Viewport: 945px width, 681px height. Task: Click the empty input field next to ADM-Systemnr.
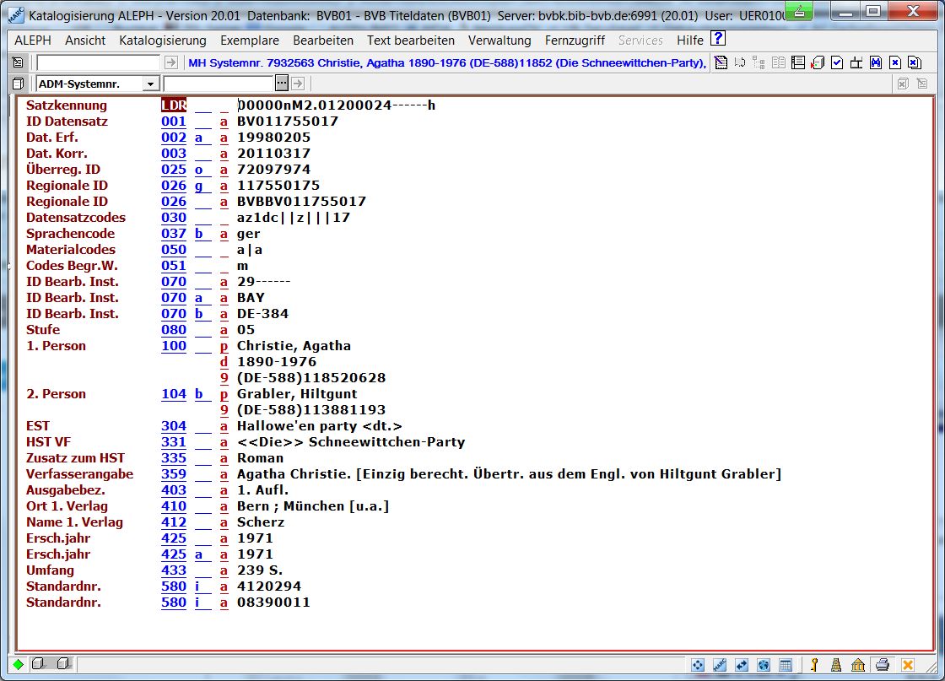(x=219, y=84)
